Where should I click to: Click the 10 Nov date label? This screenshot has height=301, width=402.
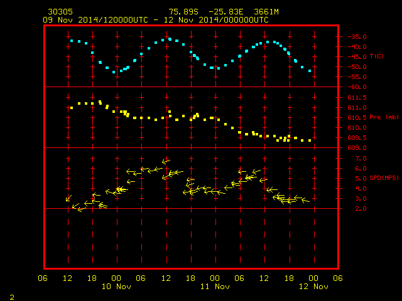[116, 287]
